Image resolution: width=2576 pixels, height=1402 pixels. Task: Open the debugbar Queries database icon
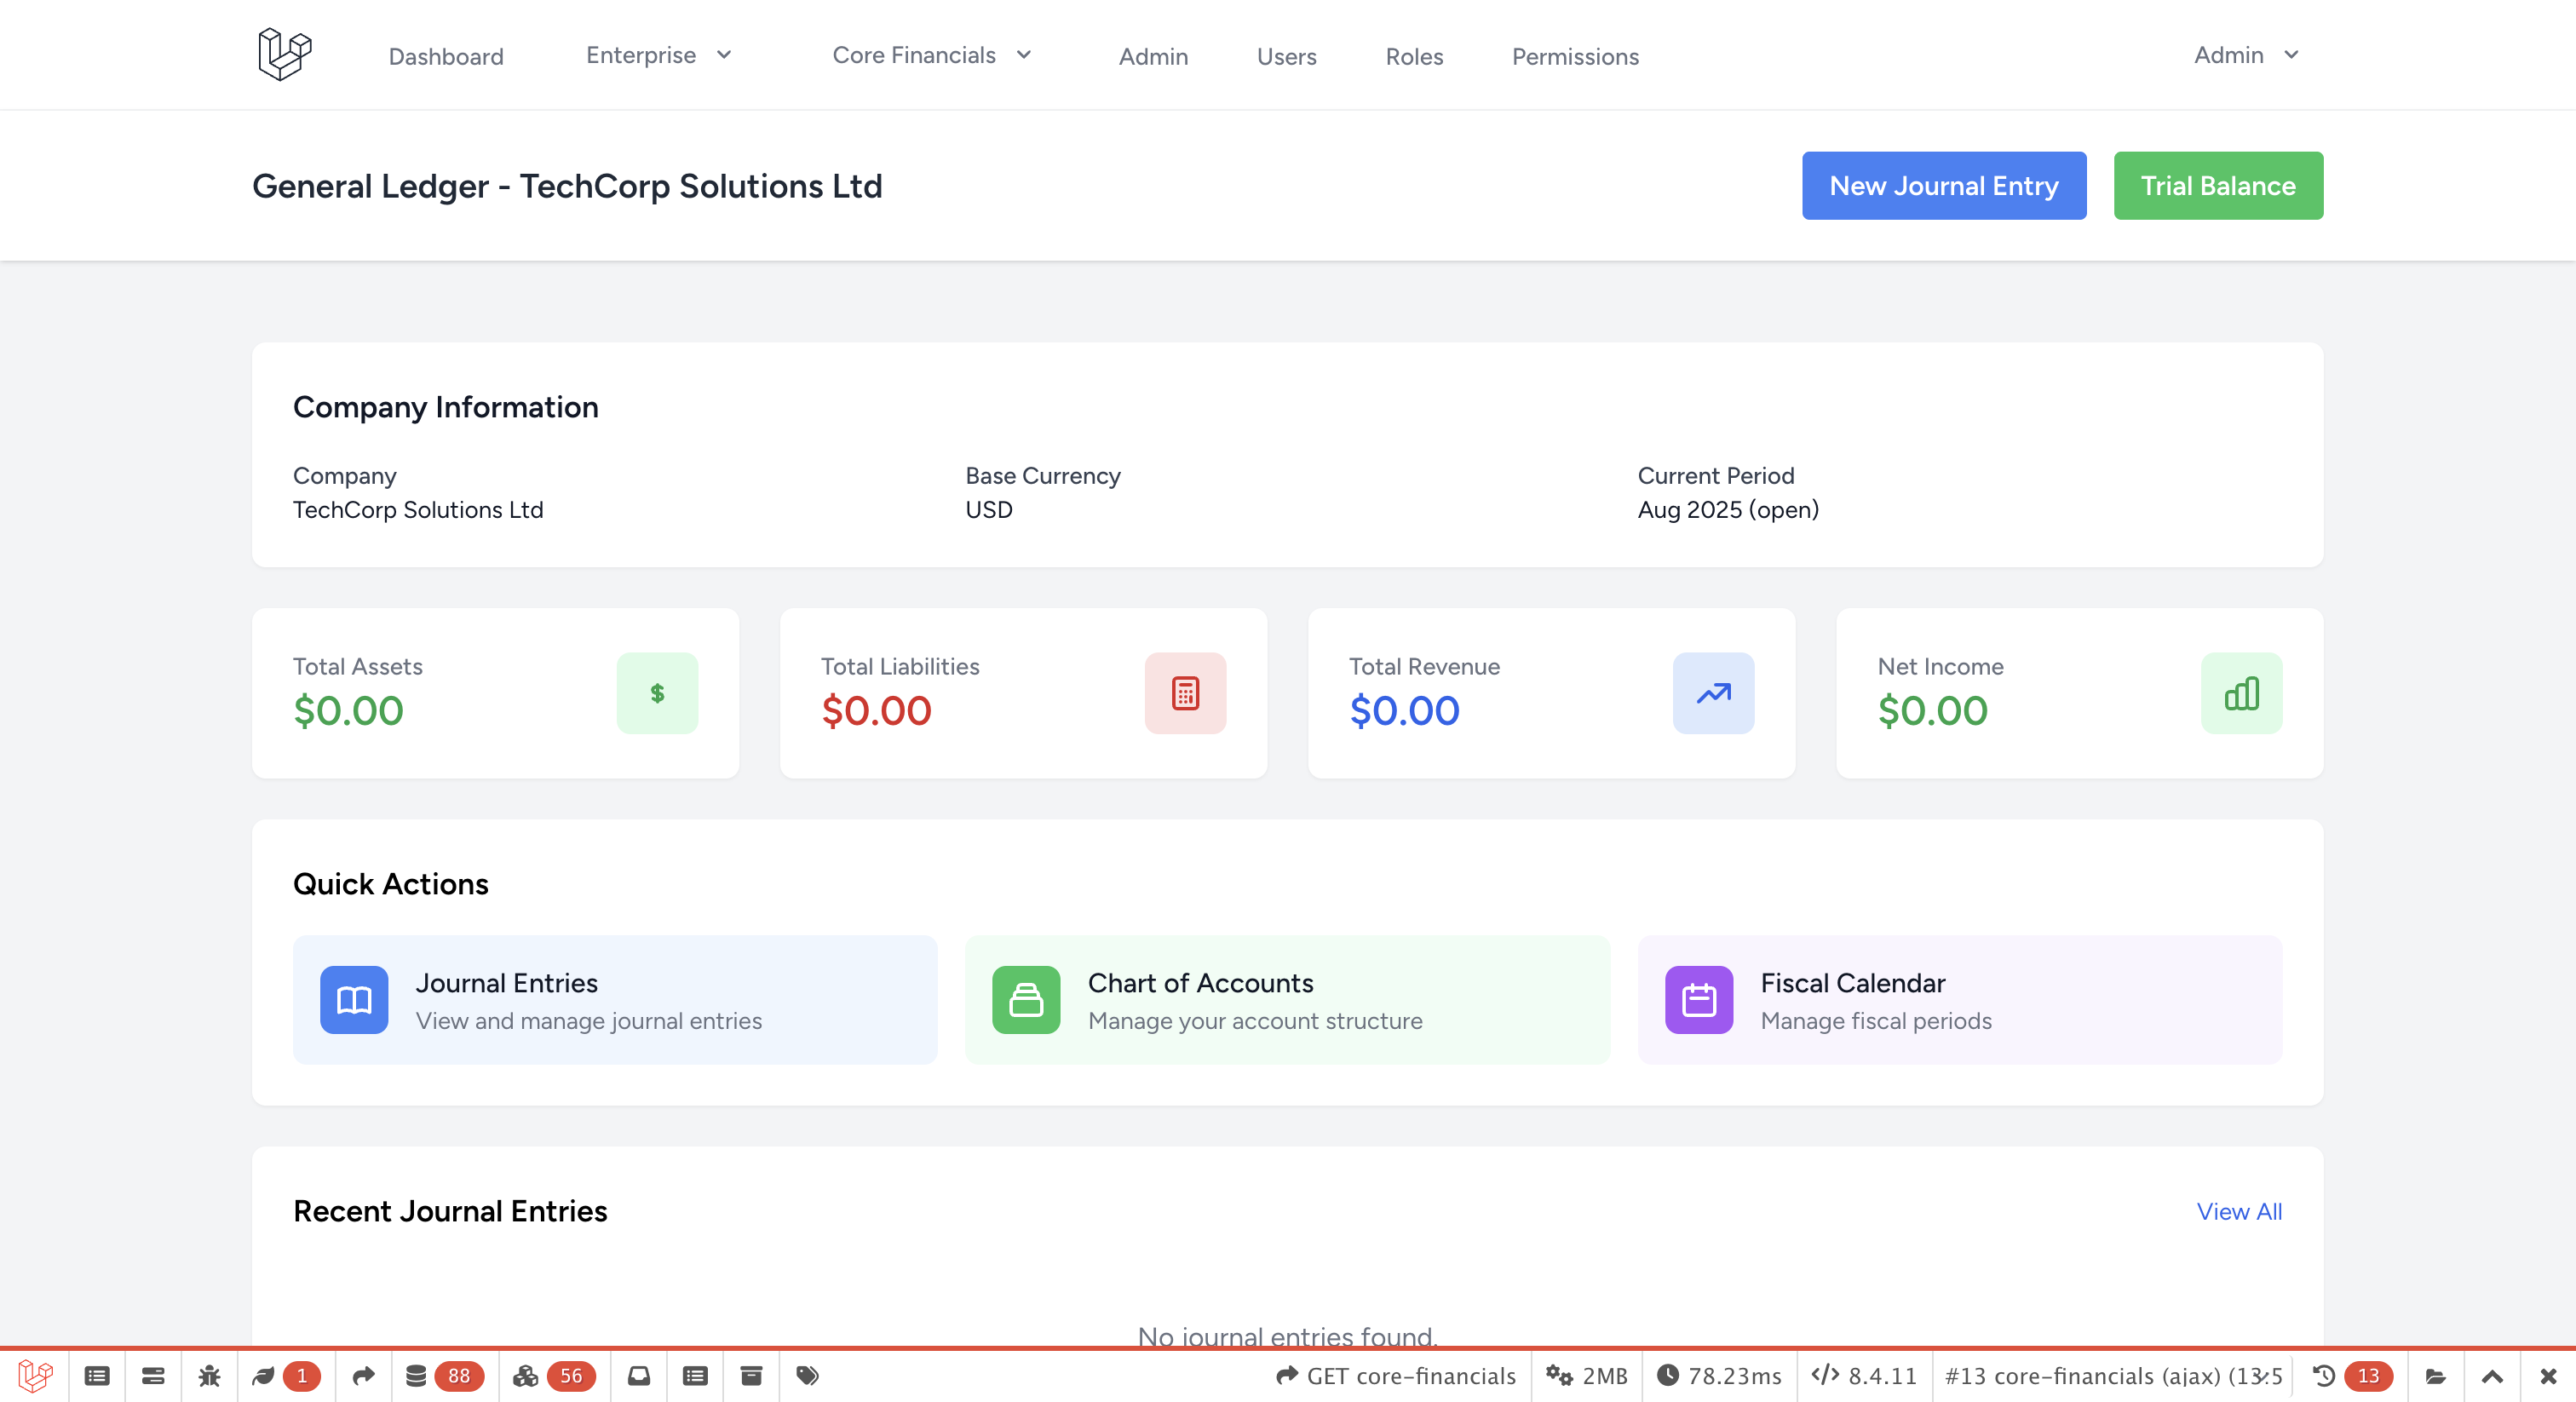point(416,1376)
